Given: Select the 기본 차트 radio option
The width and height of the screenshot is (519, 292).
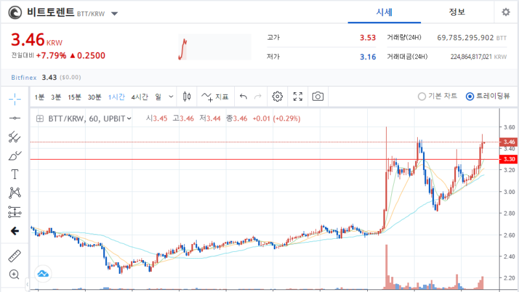Looking at the screenshot, I should (437, 96).
